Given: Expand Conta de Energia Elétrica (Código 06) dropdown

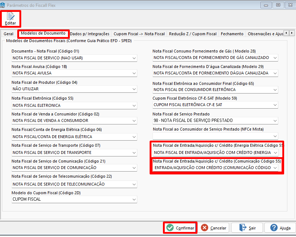Looking at the screenshot, I should pos(134,137).
